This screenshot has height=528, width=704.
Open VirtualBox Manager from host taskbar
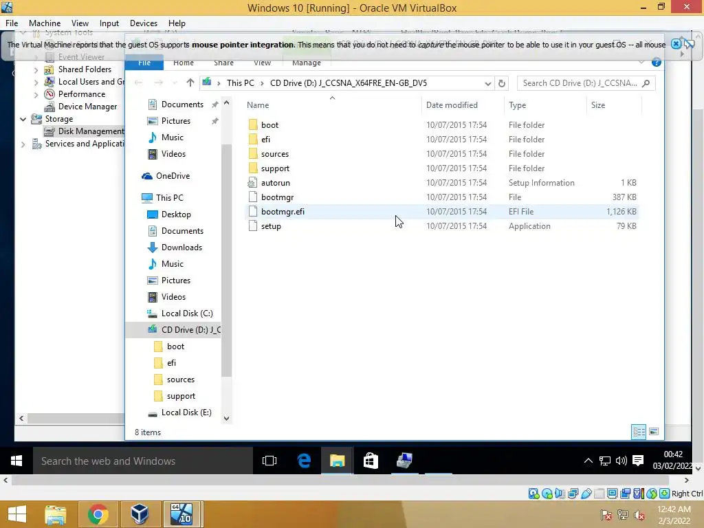(140, 514)
